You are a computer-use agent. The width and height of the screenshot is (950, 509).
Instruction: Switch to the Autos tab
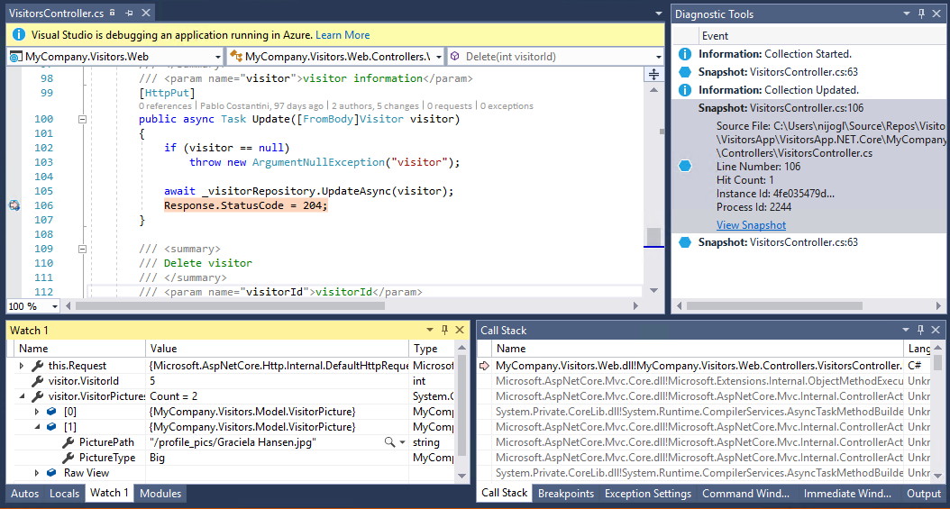tap(25, 494)
